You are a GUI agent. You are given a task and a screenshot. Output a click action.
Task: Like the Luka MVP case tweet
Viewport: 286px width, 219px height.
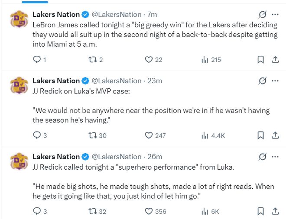149,135
